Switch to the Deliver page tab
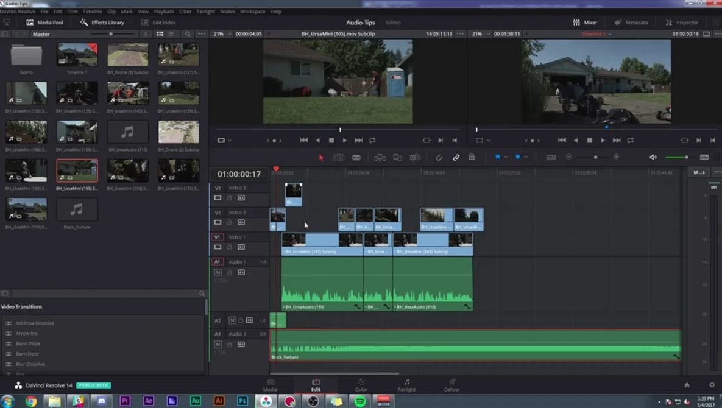This screenshot has width=722, height=408. click(451, 385)
